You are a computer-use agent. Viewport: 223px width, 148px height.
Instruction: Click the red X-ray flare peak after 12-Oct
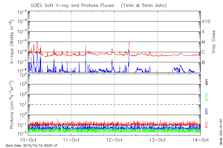click(x=129, y=43)
